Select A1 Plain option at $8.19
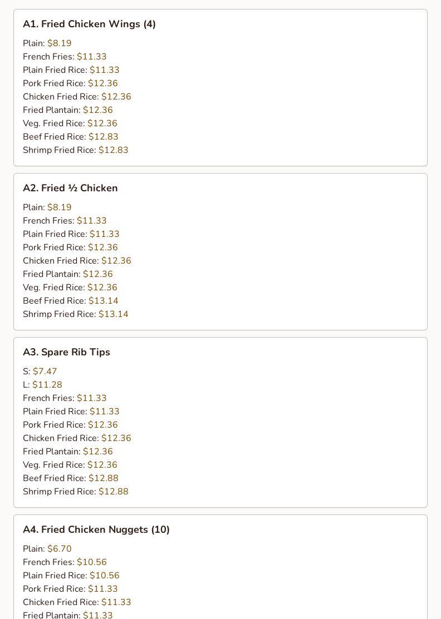441x619 pixels. point(47,43)
